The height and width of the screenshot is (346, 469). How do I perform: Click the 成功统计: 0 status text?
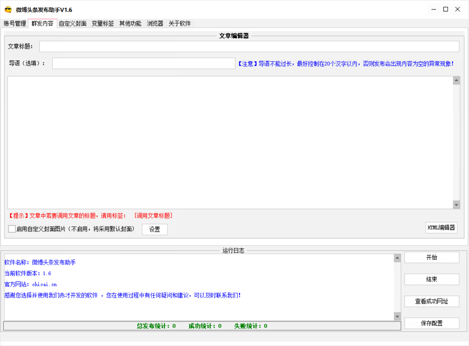(x=205, y=326)
